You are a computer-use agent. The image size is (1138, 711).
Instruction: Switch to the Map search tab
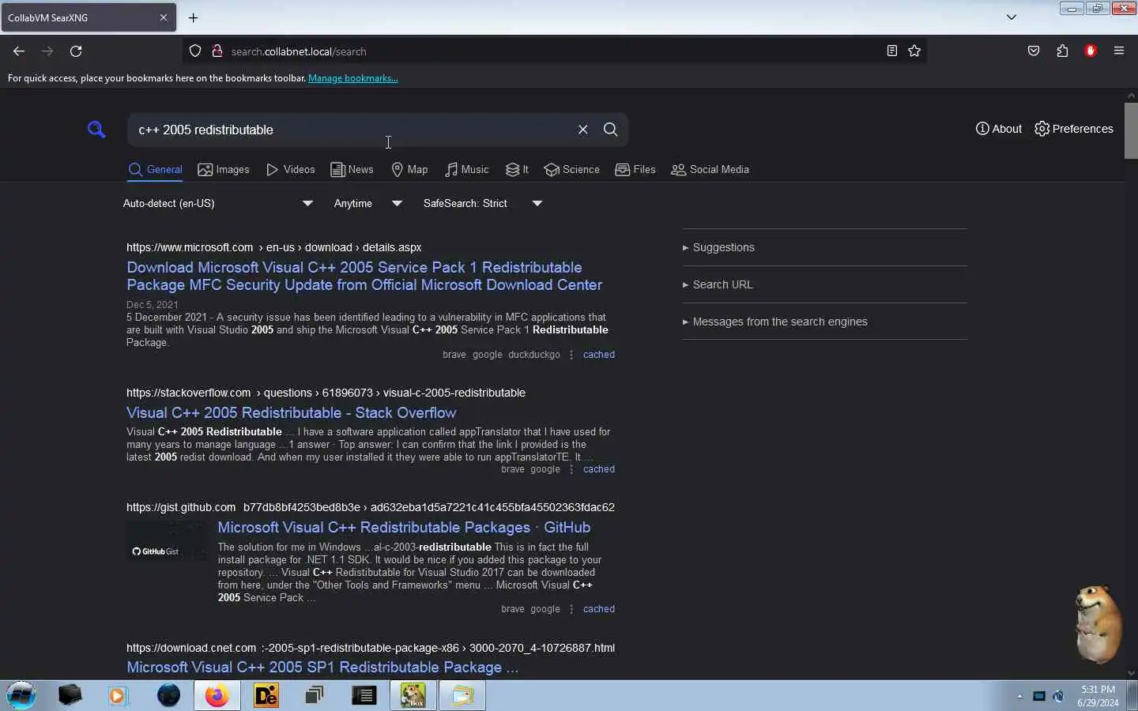tap(409, 170)
